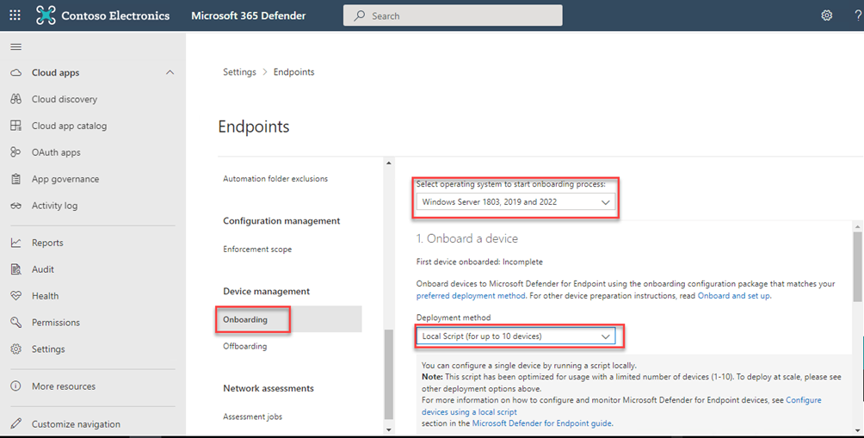Click 'First device onboarded: Incomplete' text
This screenshot has height=438, width=864.
tap(479, 262)
